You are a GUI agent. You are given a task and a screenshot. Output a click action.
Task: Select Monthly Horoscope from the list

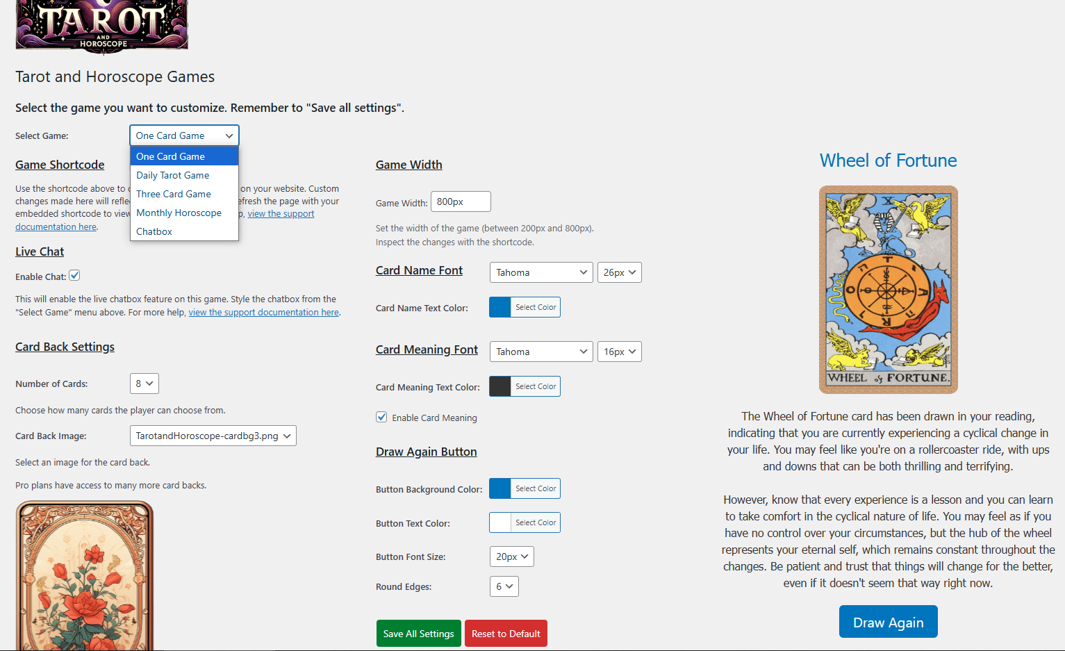coord(184,213)
